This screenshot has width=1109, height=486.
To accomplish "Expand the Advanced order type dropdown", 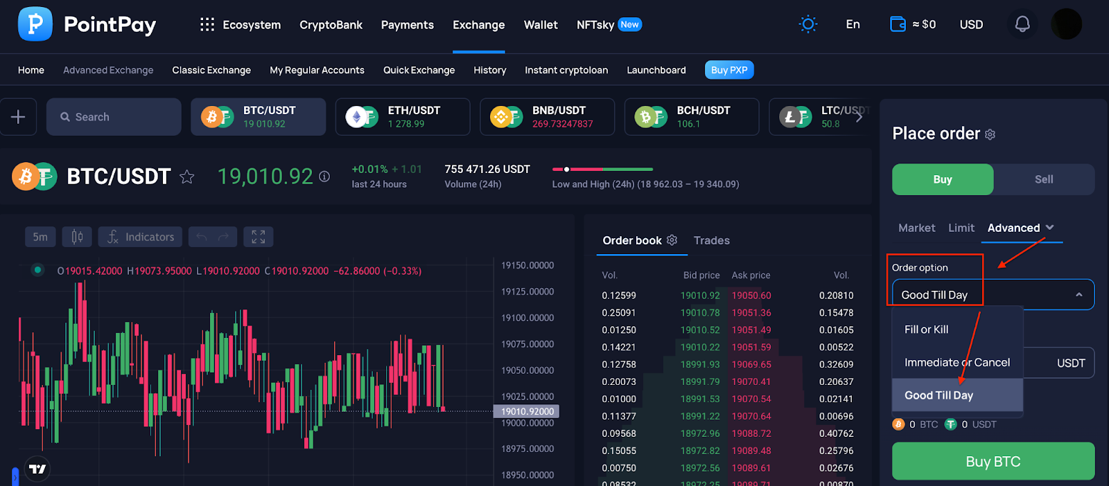I will coord(1020,228).
